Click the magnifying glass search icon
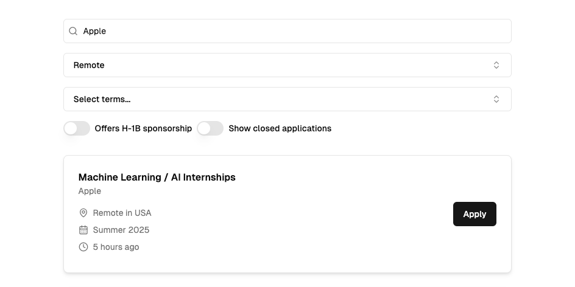 [73, 31]
